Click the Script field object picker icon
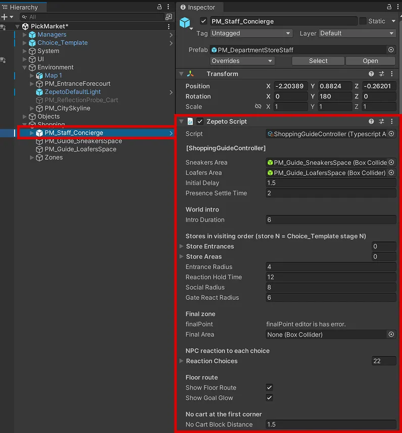Viewport: 402px width, 433px height. [391, 134]
